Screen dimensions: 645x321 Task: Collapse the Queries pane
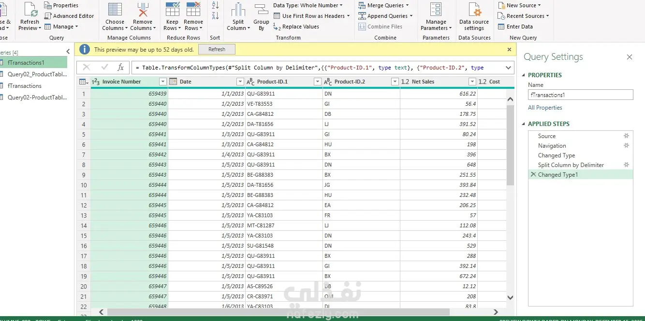68,52
